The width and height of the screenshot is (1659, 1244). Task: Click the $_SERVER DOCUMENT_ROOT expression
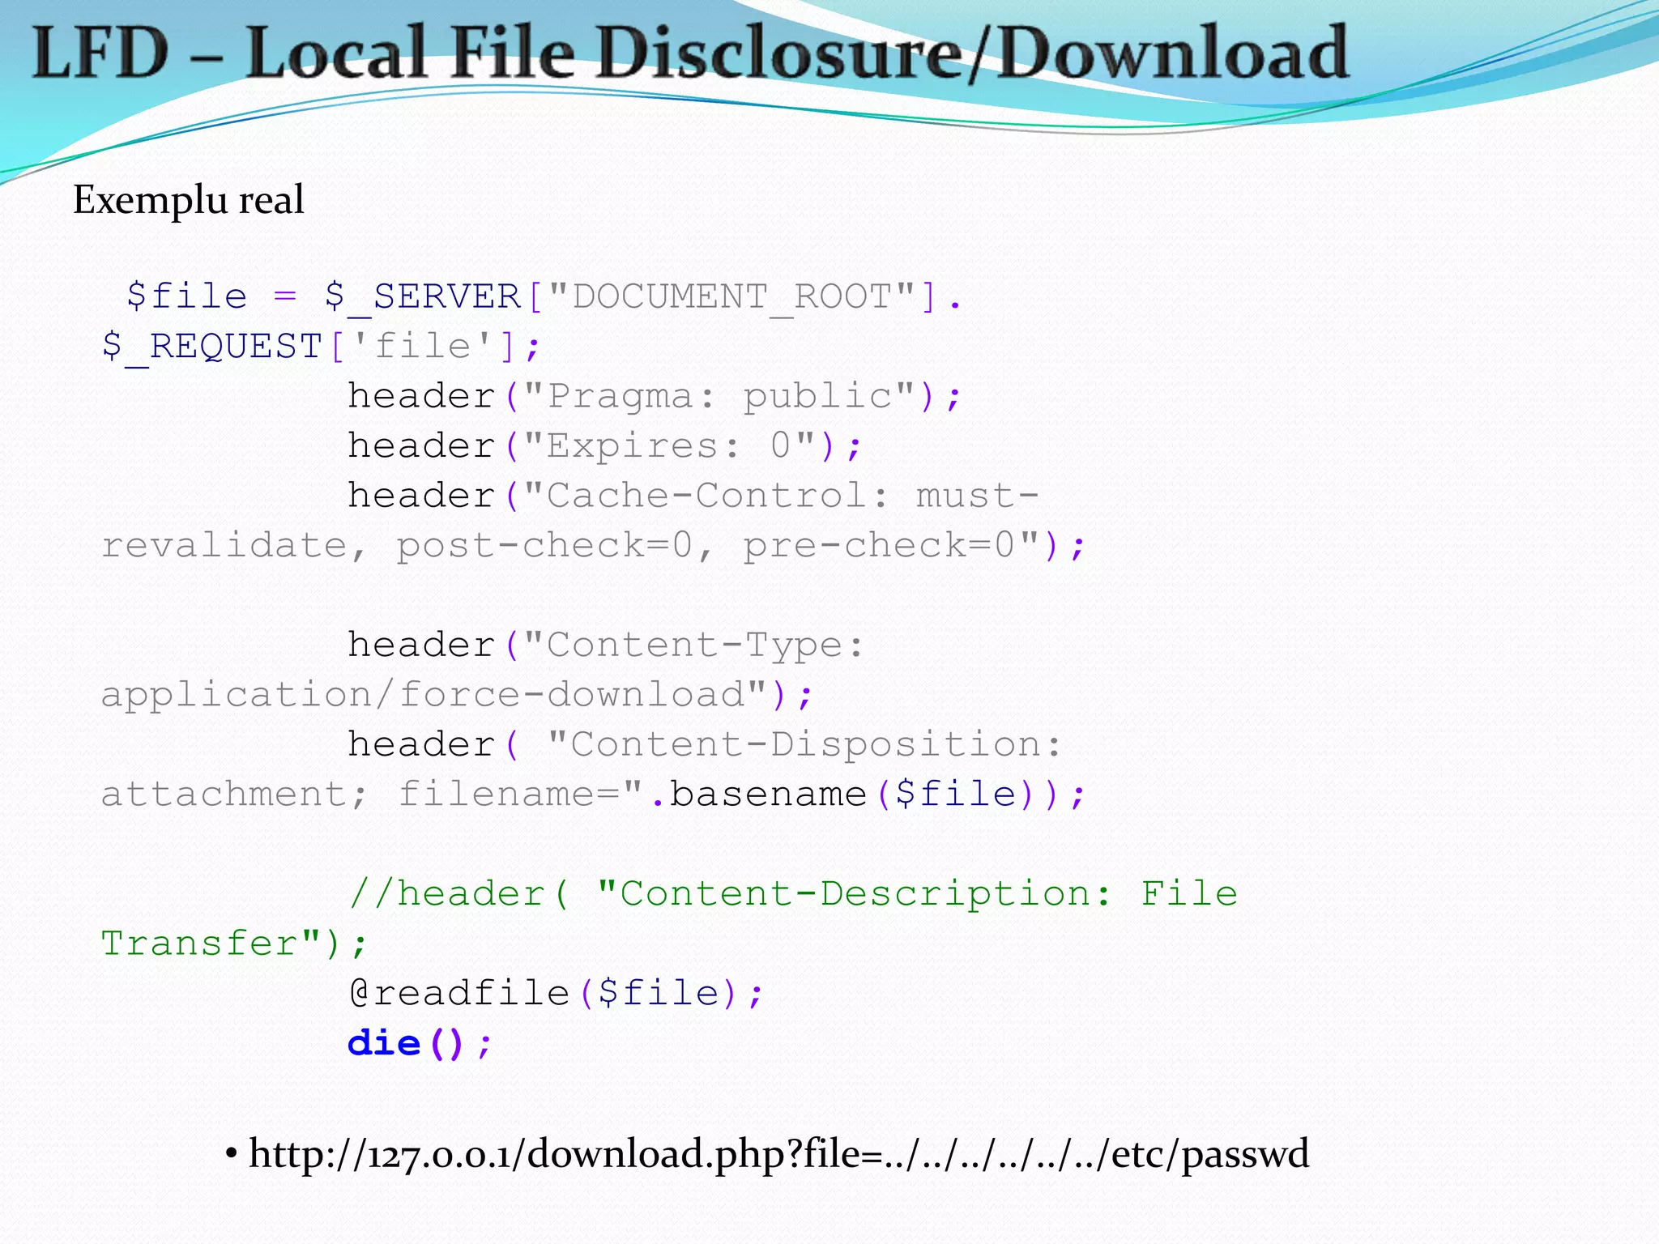pyautogui.click(x=640, y=296)
